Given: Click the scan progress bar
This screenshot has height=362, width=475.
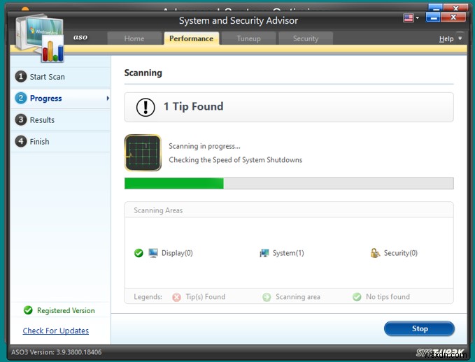Looking at the screenshot, I should [289, 183].
